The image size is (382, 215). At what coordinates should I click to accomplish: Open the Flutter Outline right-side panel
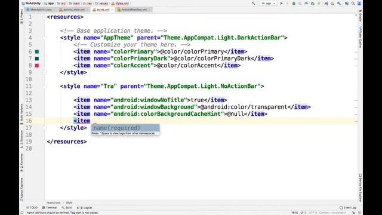pyautogui.click(x=361, y=37)
